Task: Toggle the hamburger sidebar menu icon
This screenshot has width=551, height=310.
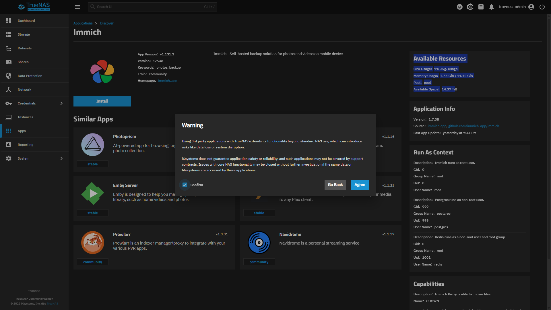Action: tap(78, 7)
